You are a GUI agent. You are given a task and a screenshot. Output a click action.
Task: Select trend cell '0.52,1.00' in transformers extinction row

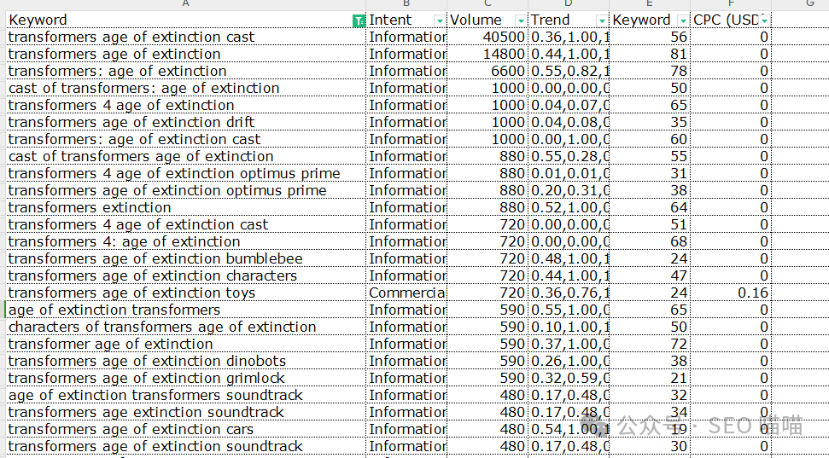tap(569, 207)
